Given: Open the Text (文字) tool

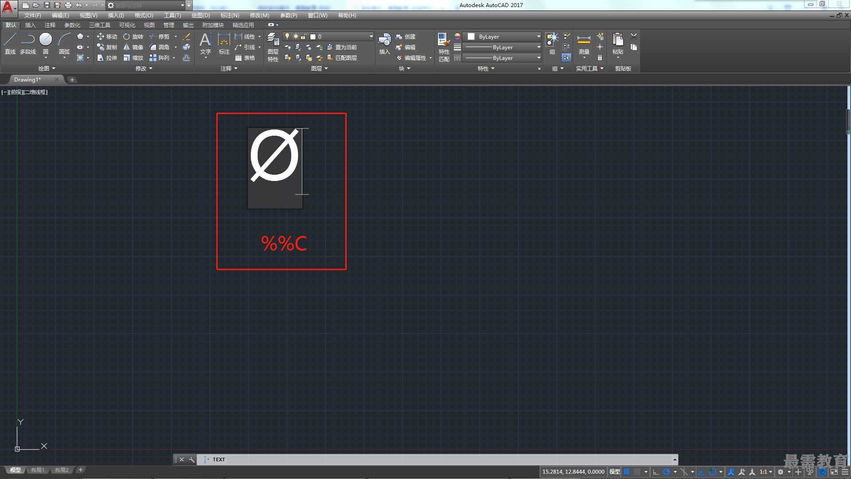Looking at the screenshot, I should (x=206, y=44).
